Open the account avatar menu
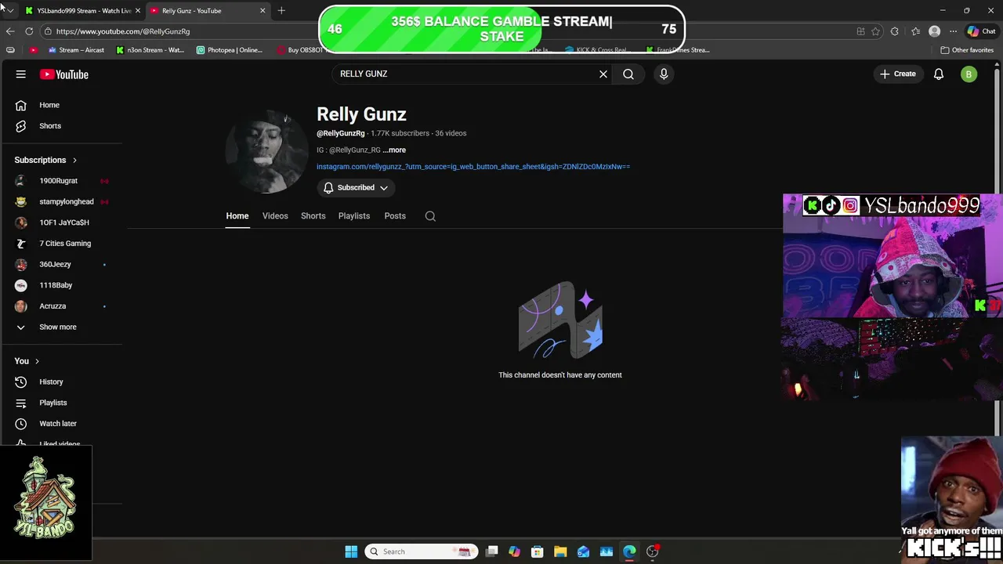The height and width of the screenshot is (564, 1003). (969, 74)
